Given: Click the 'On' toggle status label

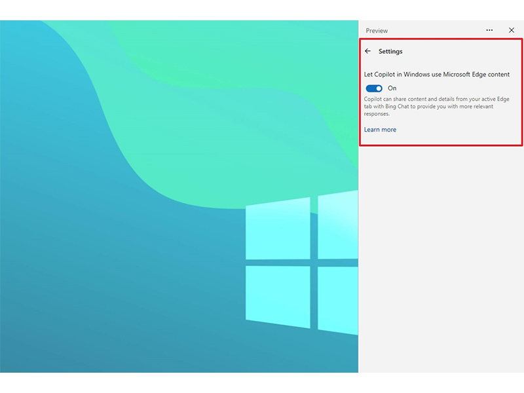Looking at the screenshot, I should (x=392, y=88).
